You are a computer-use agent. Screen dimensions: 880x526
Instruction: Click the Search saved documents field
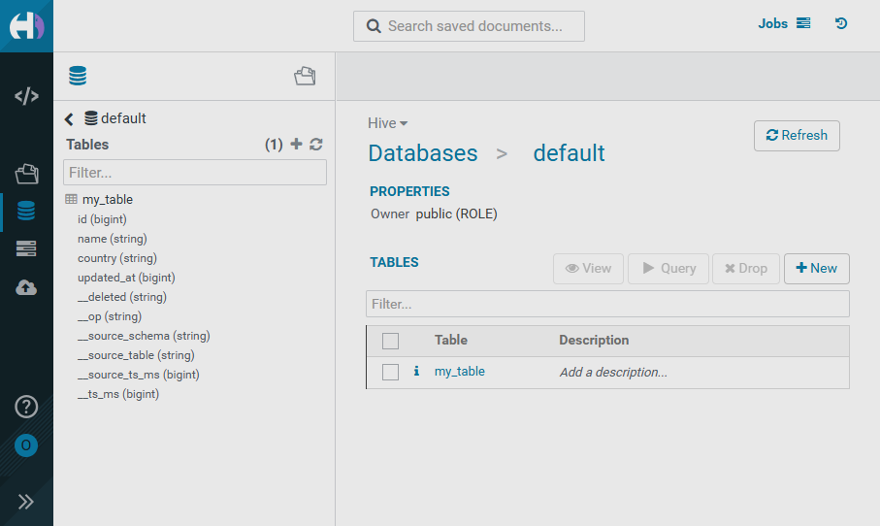(470, 26)
